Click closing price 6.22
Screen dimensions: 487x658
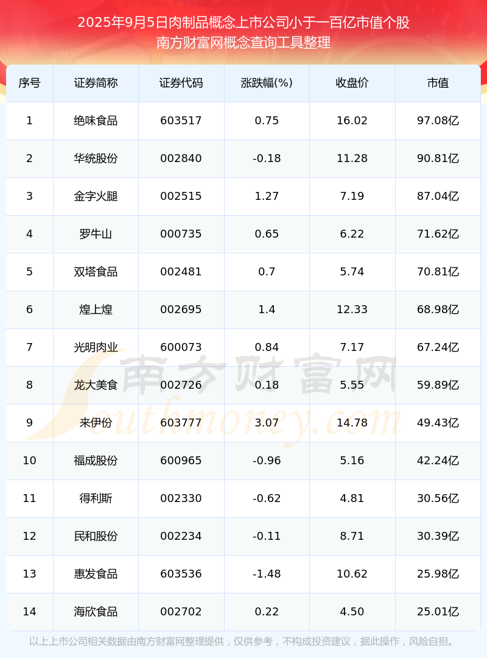tap(352, 234)
